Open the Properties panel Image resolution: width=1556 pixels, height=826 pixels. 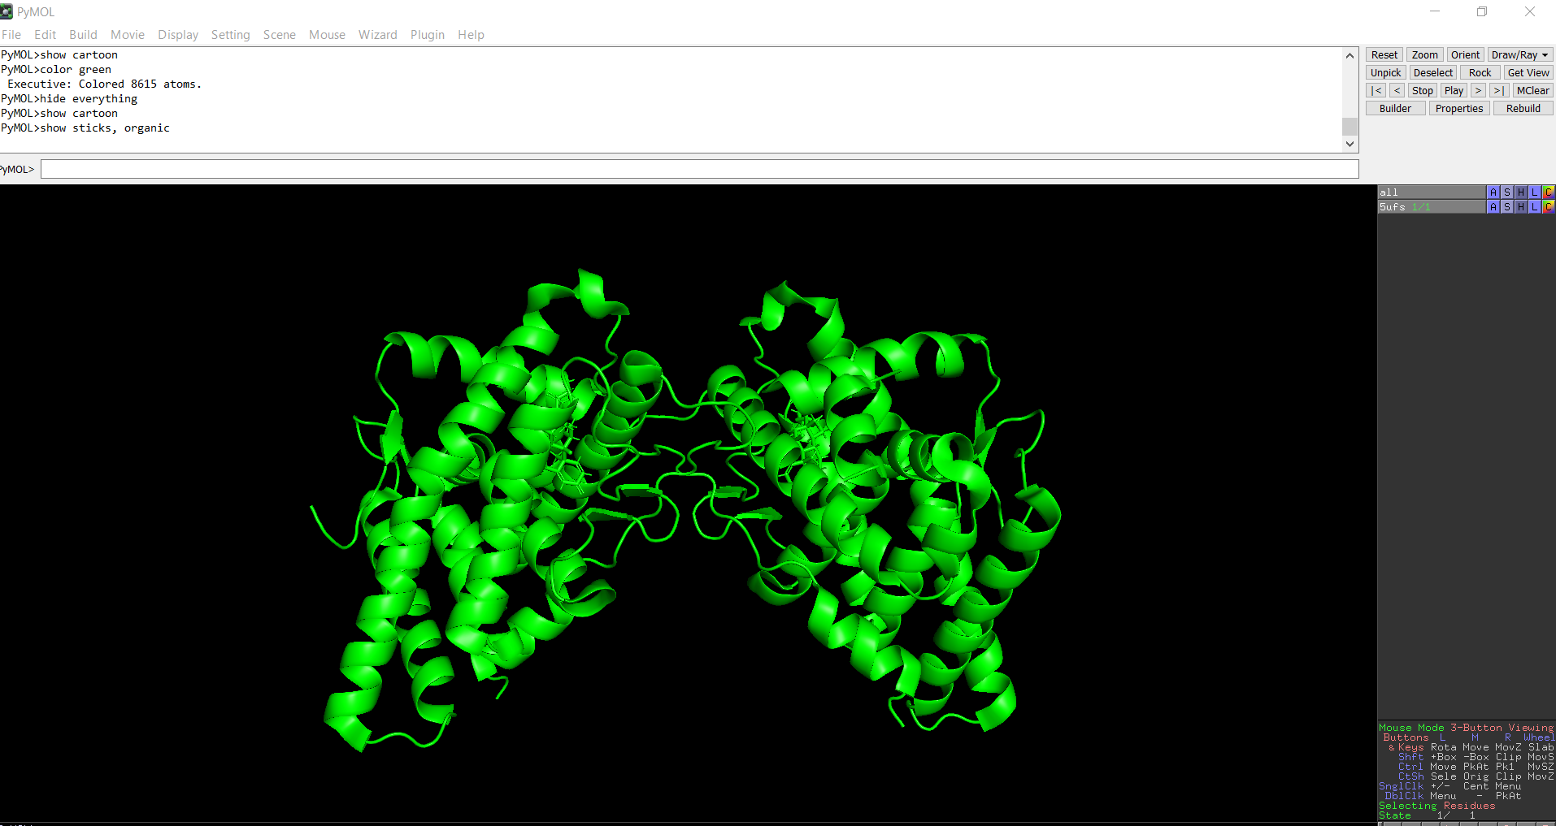pos(1459,109)
